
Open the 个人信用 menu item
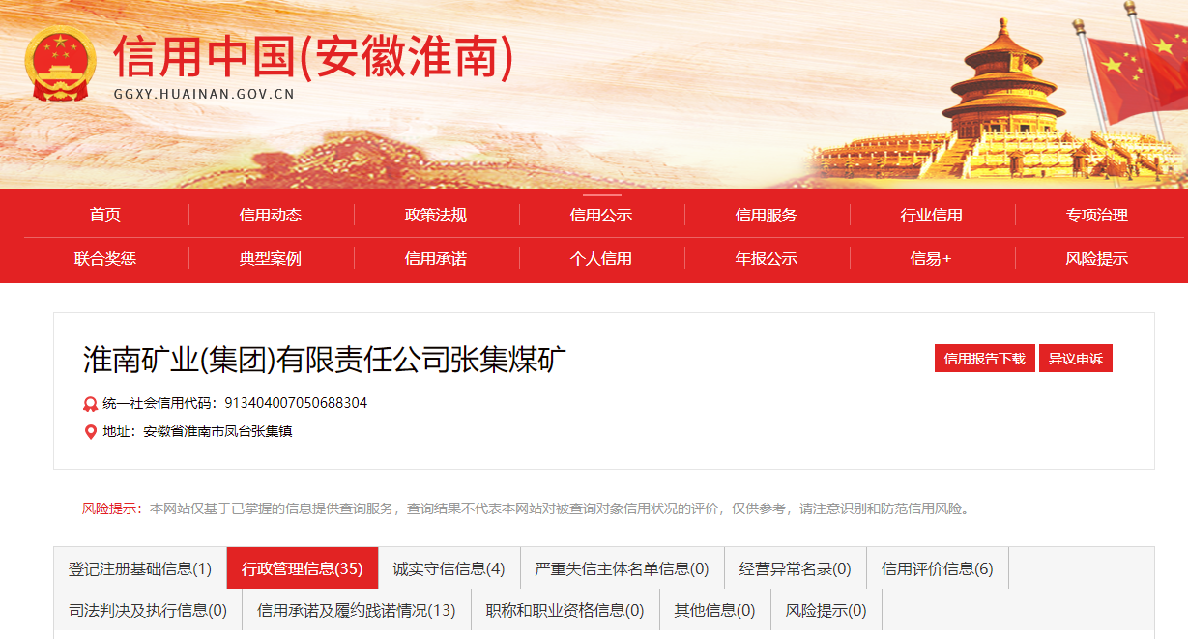click(x=601, y=258)
